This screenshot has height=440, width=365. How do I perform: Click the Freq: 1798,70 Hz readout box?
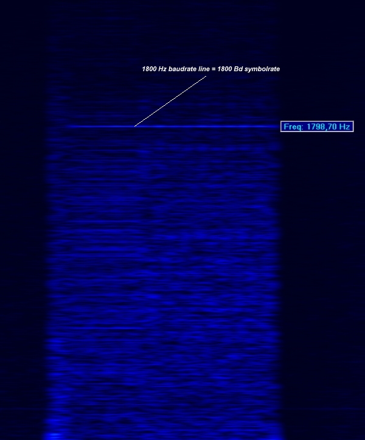point(317,127)
